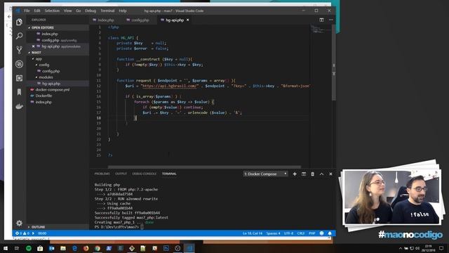Change Spaces: 4 indentation setting
Screen dimensions: 449x253
click(273, 233)
